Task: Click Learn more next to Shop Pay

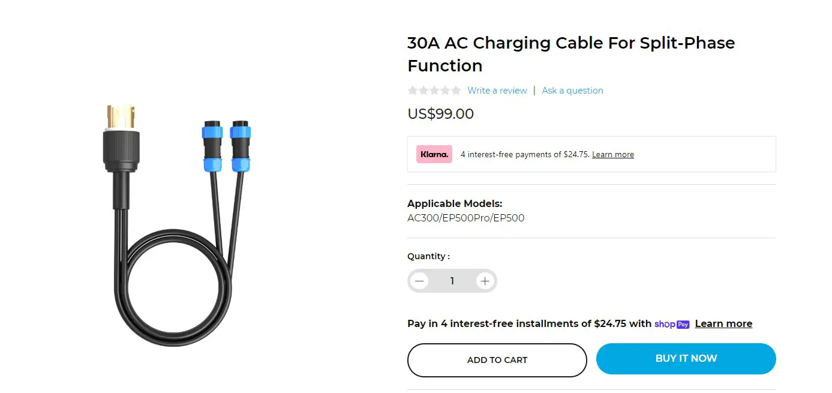Action: (723, 324)
